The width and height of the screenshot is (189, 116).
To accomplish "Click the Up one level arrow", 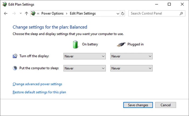I will coord(26,13).
